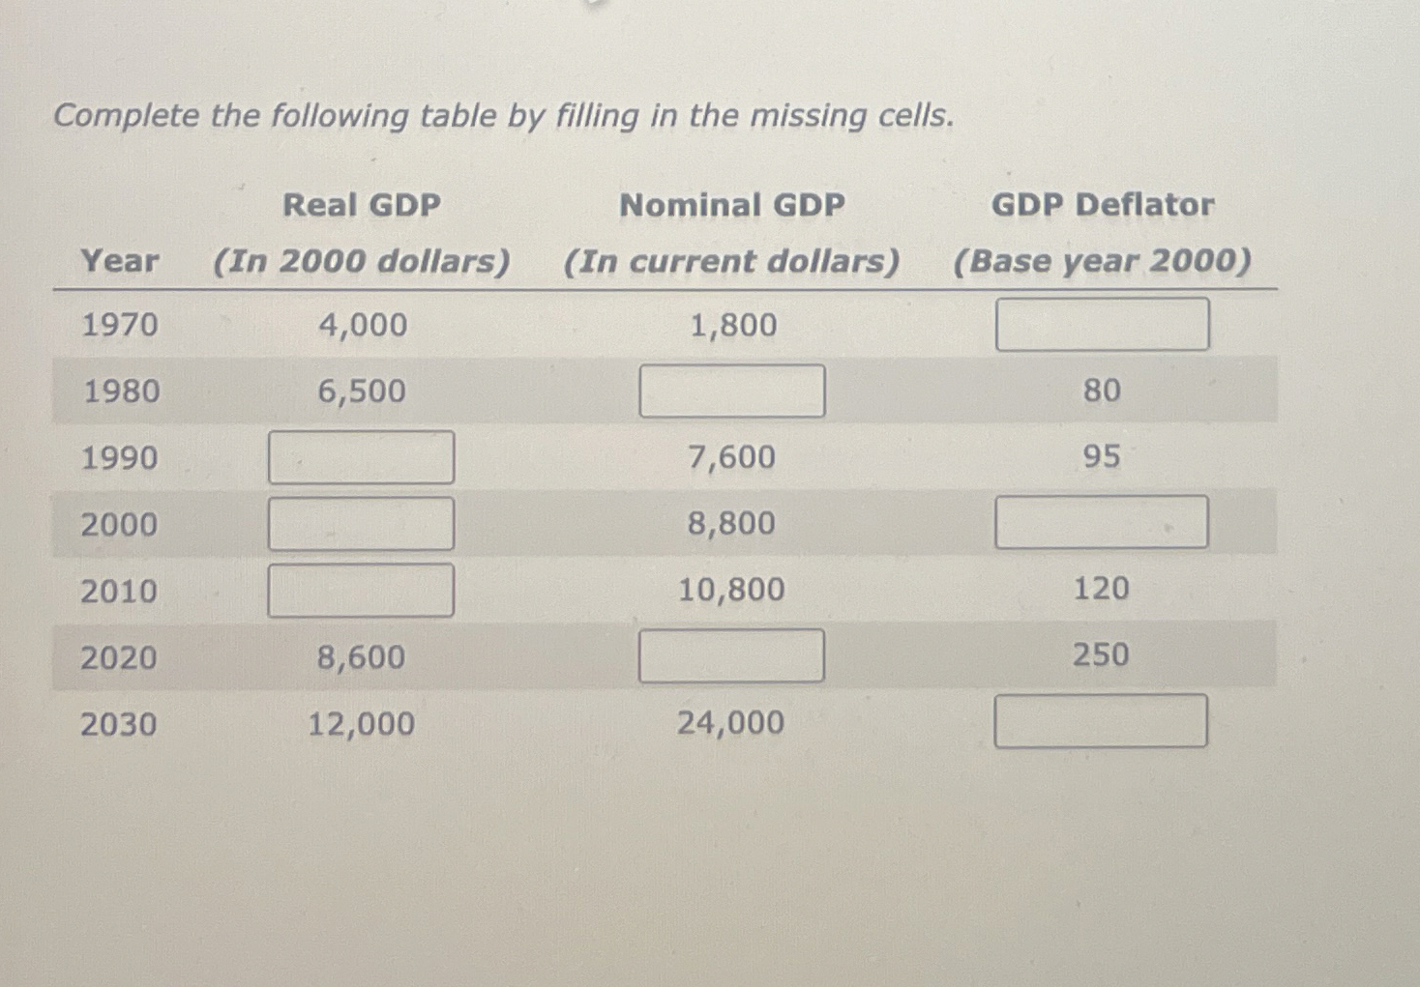Select the year 1970 row label
This screenshot has width=1420, height=987.
118,326
